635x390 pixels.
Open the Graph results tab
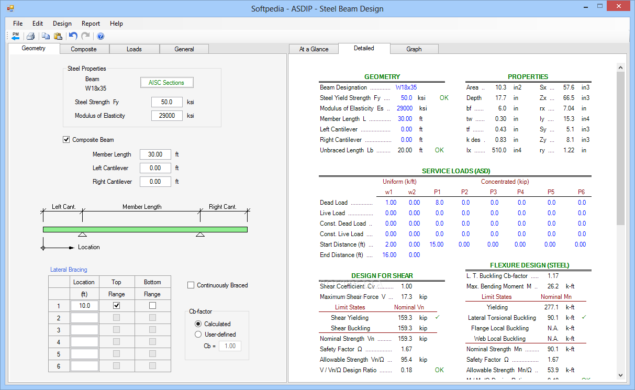(x=414, y=49)
